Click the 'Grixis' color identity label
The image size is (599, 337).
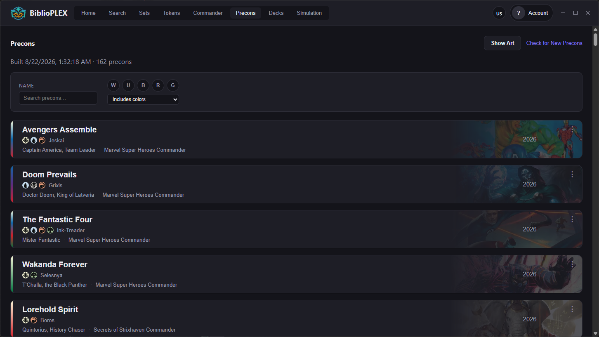tap(55, 185)
